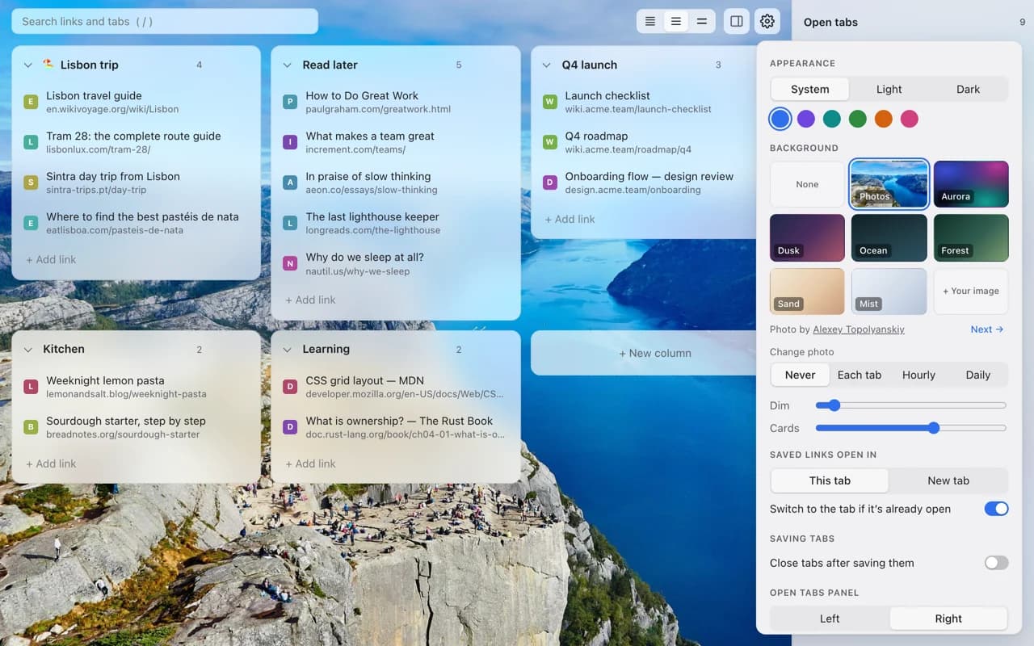
Task: Click the Onboarding flow favicon
Action: [550, 182]
